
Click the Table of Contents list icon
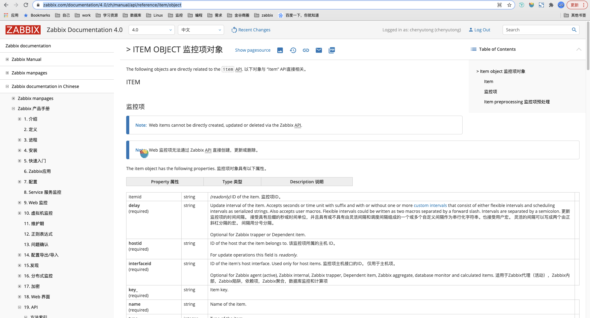point(473,49)
